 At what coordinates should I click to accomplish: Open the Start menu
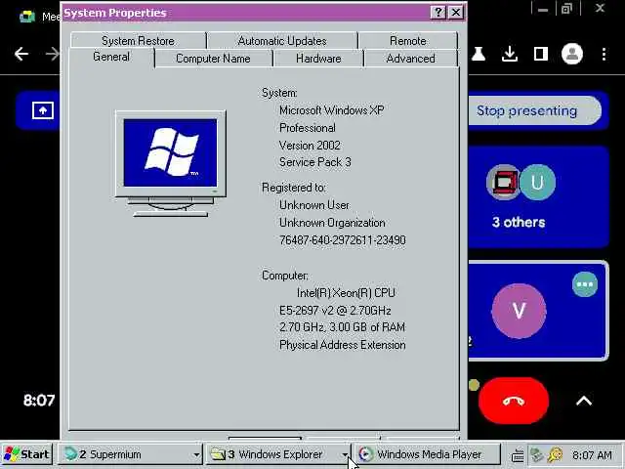26,453
